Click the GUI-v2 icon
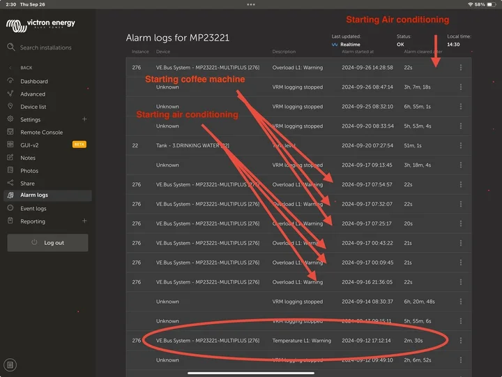 click(x=10, y=145)
